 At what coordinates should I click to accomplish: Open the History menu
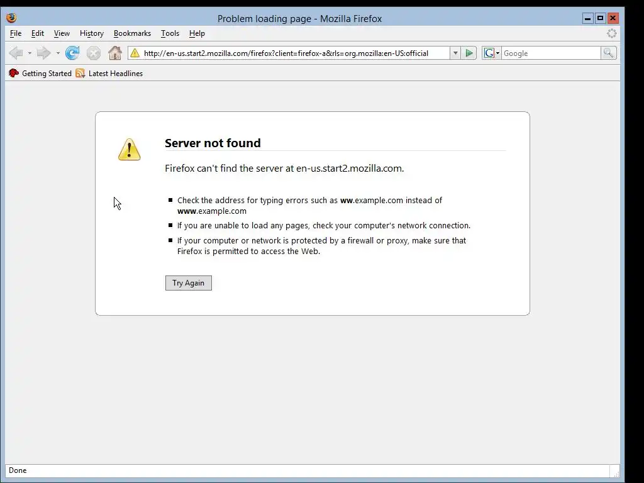(x=92, y=33)
